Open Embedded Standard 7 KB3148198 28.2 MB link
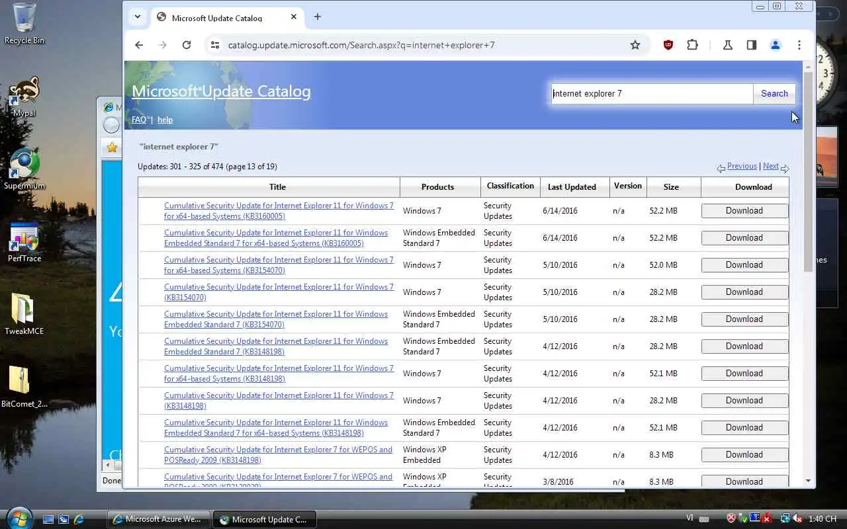The width and height of the screenshot is (847, 529). click(276, 346)
